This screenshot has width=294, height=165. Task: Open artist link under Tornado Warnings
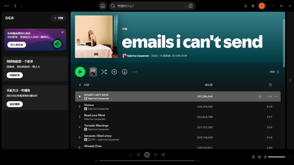pyautogui.click(x=98, y=129)
